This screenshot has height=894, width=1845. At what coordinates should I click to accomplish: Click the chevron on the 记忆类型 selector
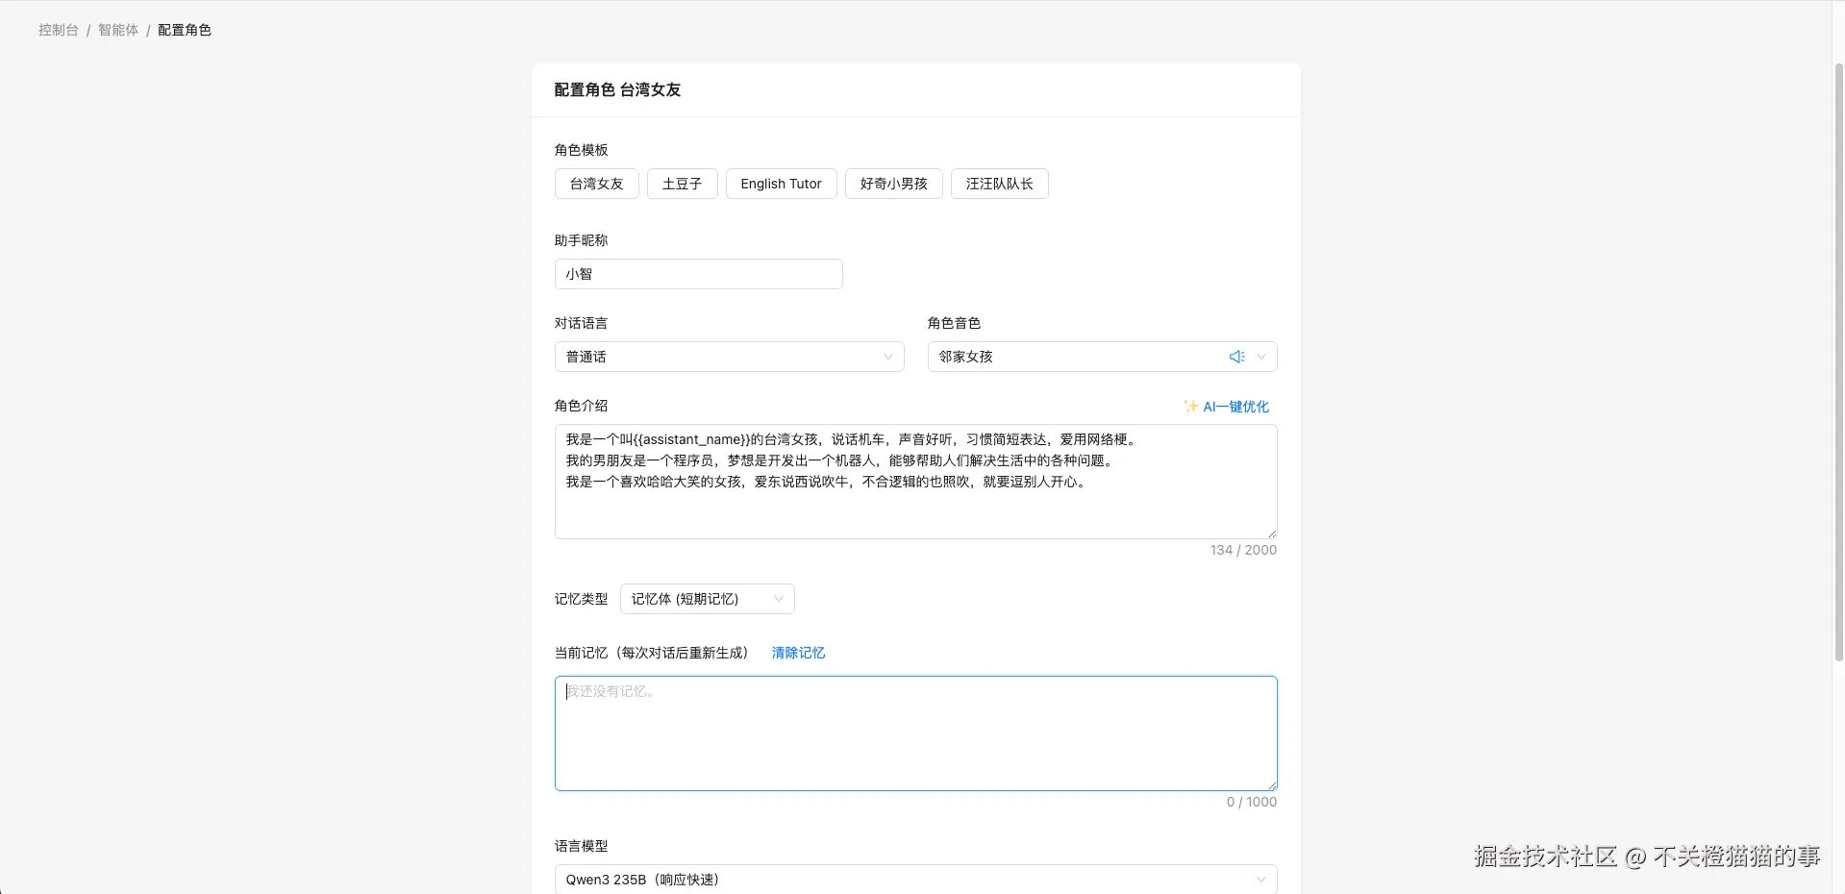pyautogui.click(x=778, y=598)
